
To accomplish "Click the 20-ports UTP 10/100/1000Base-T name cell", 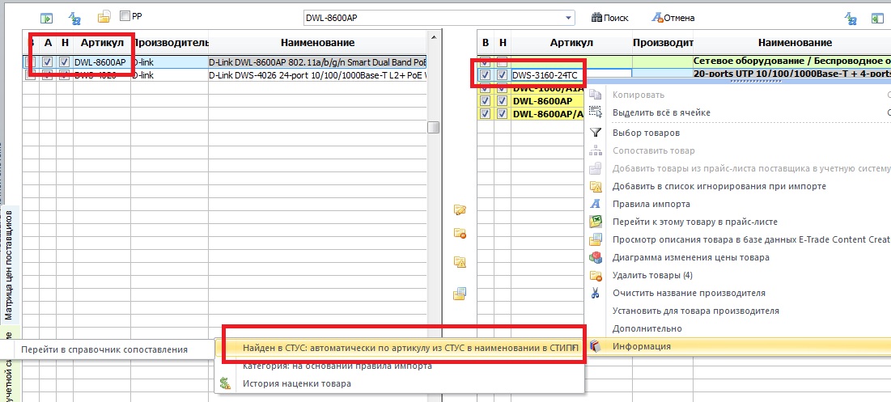I will click(x=792, y=74).
